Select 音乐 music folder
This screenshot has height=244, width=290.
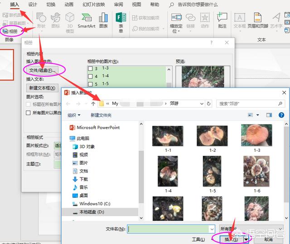tap(80, 187)
